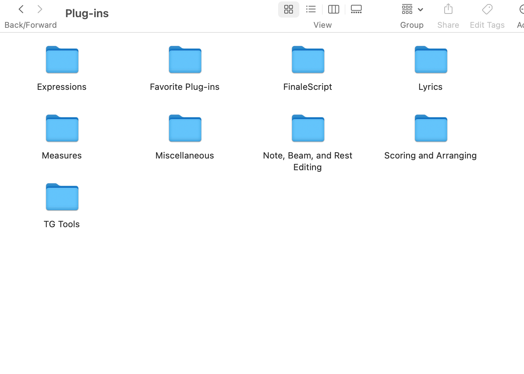This screenshot has height=374, width=524.
Task: Go forward to next folder
Action: [x=40, y=9]
